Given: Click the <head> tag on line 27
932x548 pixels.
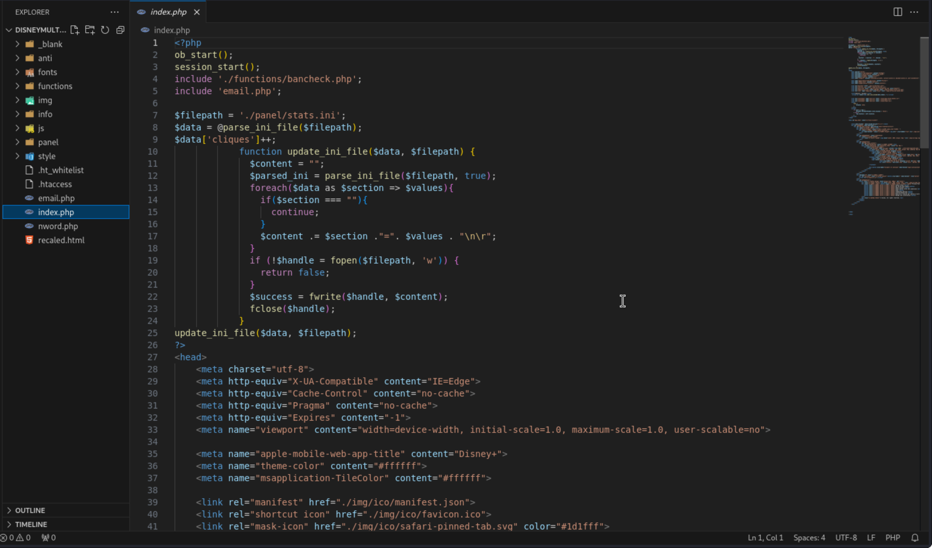Looking at the screenshot, I should tap(190, 357).
